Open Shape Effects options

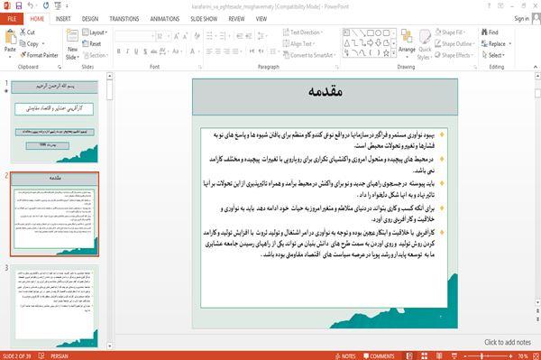tap(454, 55)
